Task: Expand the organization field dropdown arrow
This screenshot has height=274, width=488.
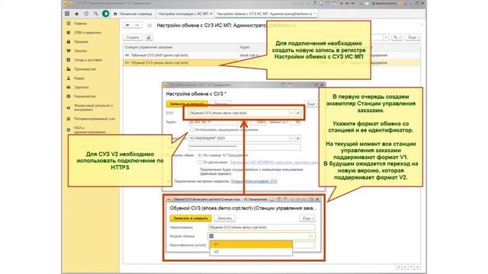Action: [292, 139]
